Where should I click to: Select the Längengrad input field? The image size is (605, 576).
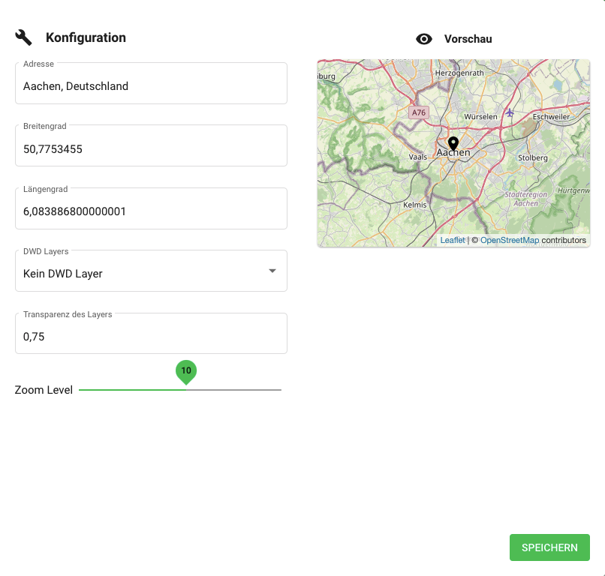pos(150,211)
